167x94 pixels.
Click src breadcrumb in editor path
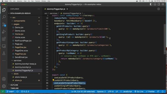click(x=46, y=13)
